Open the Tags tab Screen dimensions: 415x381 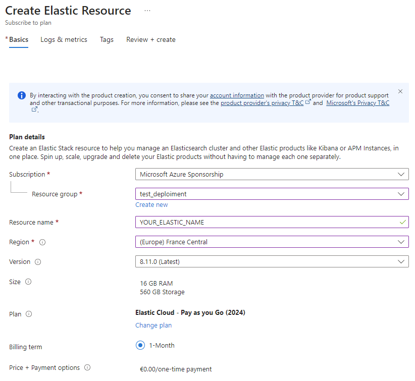(x=107, y=40)
